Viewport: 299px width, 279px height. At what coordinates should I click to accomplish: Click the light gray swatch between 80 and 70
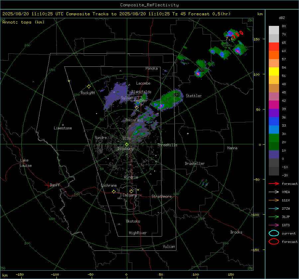click(274, 30)
